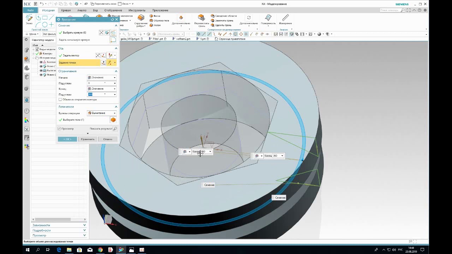Click the Navigator settings gear icon

[x=26, y=40]
